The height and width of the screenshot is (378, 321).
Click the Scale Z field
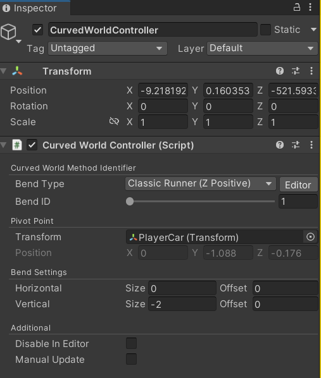(293, 122)
